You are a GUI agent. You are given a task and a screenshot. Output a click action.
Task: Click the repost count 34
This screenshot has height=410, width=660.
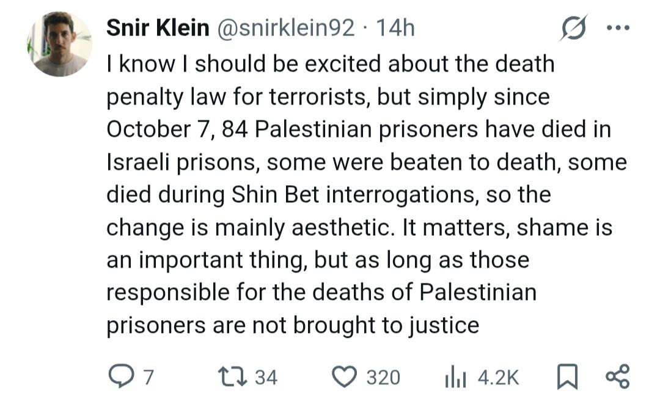click(x=266, y=377)
